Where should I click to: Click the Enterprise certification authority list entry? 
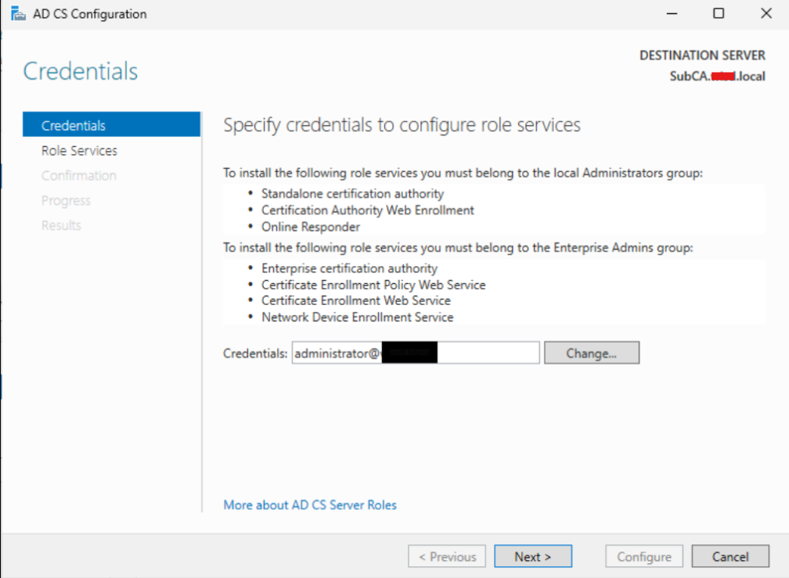click(349, 268)
